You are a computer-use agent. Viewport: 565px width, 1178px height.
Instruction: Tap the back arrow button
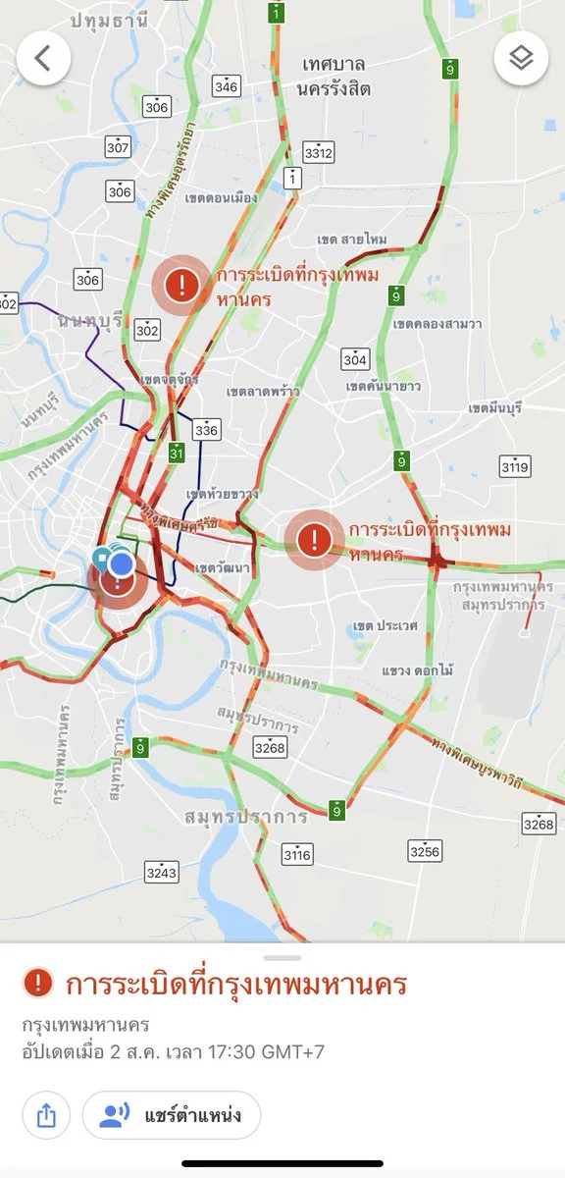pos(43,59)
